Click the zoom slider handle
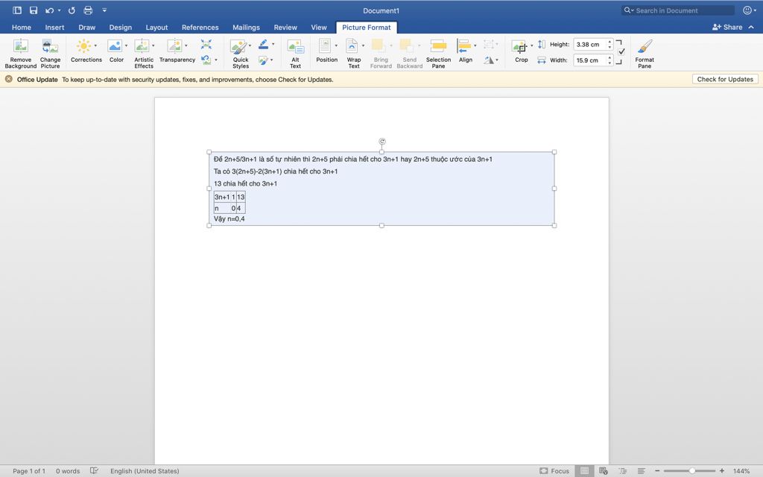This screenshot has height=477, width=763. pos(691,471)
